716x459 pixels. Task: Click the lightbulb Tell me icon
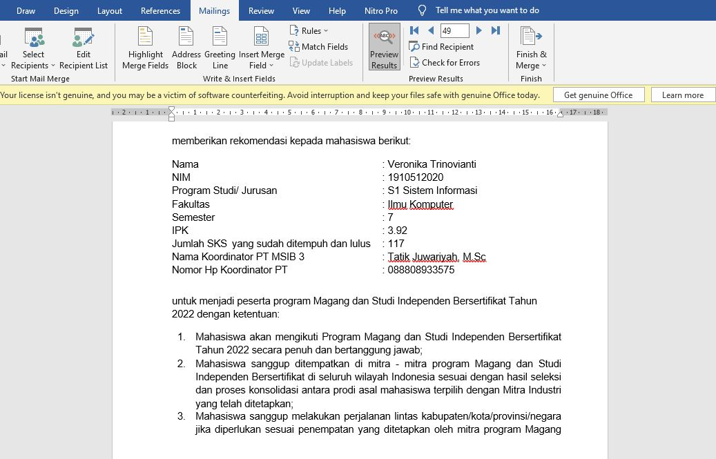pyautogui.click(x=422, y=10)
